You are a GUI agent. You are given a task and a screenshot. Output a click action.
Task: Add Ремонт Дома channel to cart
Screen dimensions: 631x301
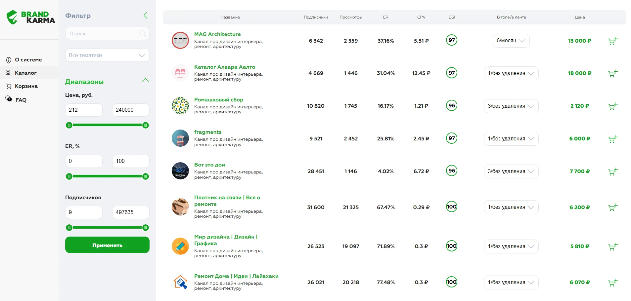(x=613, y=282)
